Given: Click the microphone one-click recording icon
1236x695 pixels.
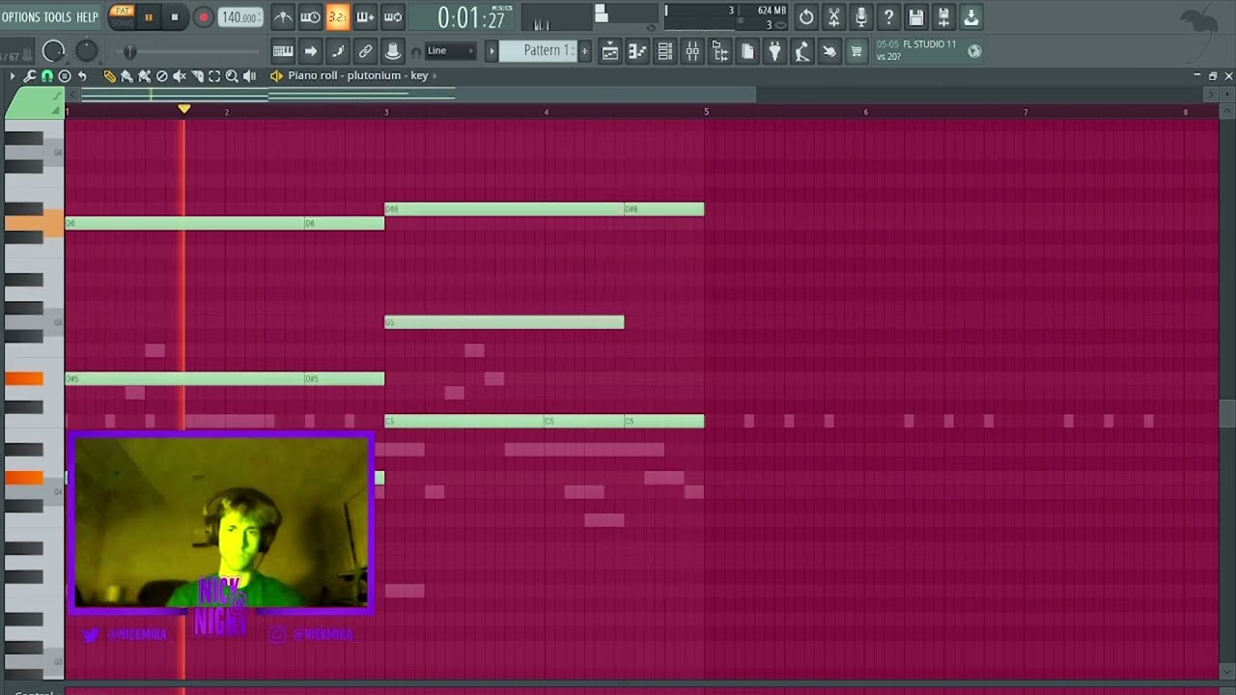Looking at the screenshot, I should pos(861,17).
